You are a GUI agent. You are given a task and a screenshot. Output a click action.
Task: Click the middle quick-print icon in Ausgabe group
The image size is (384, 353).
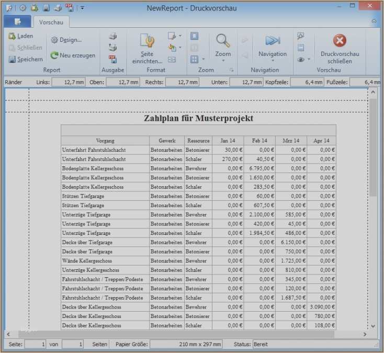[x=112, y=47]
